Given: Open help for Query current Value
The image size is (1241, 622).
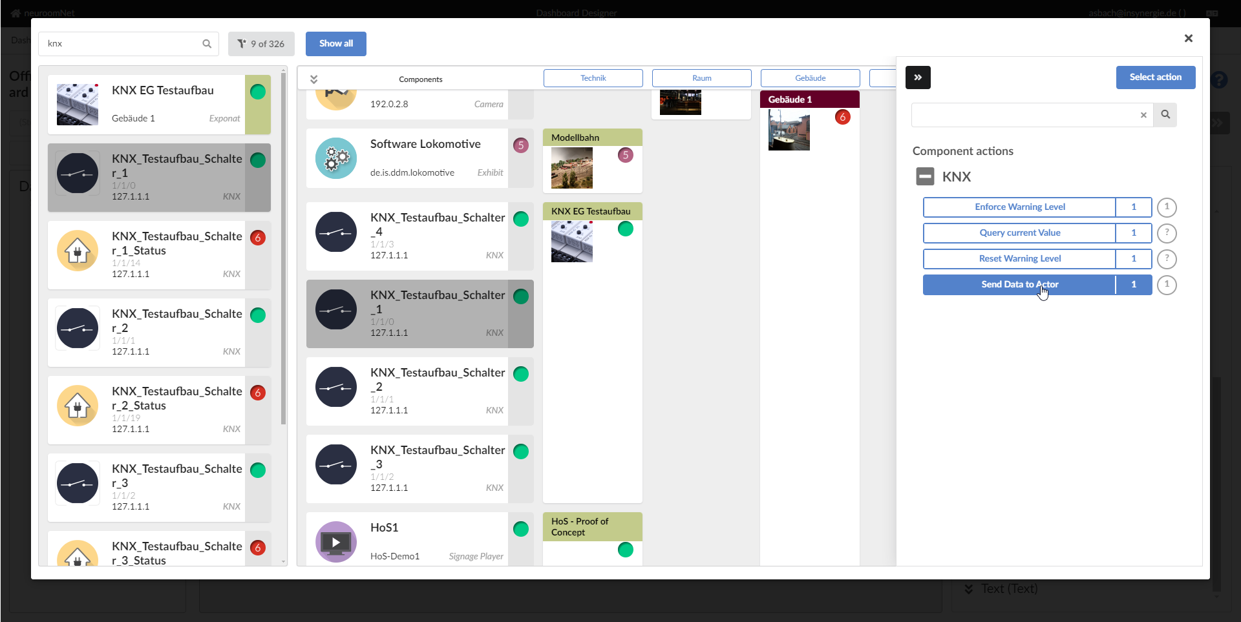Looking at the screenshot, I should click(1167, 233).
